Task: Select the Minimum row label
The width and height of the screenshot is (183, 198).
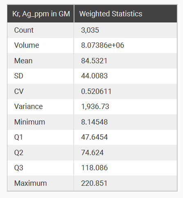Action: point(29,122)
